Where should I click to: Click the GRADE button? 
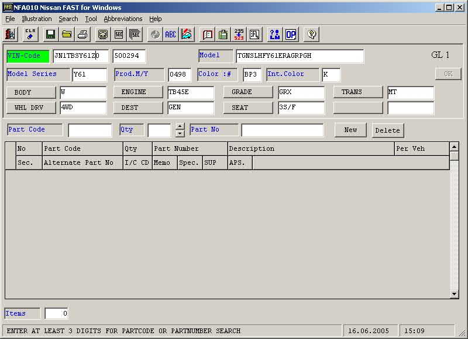click(248, 92)
